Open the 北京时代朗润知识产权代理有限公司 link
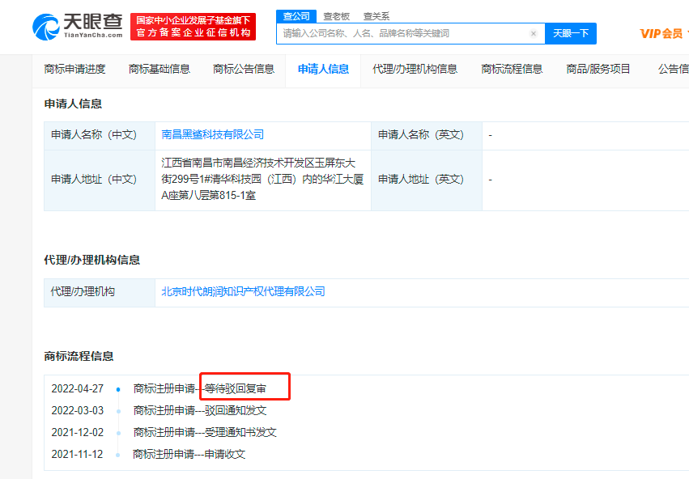 click(x=243, y=291)
